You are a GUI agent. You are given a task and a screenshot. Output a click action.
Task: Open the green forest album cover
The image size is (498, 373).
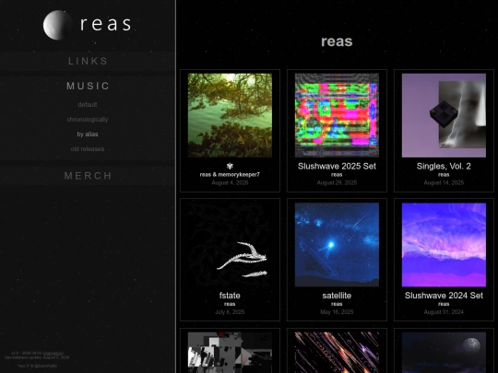[230, 115]
